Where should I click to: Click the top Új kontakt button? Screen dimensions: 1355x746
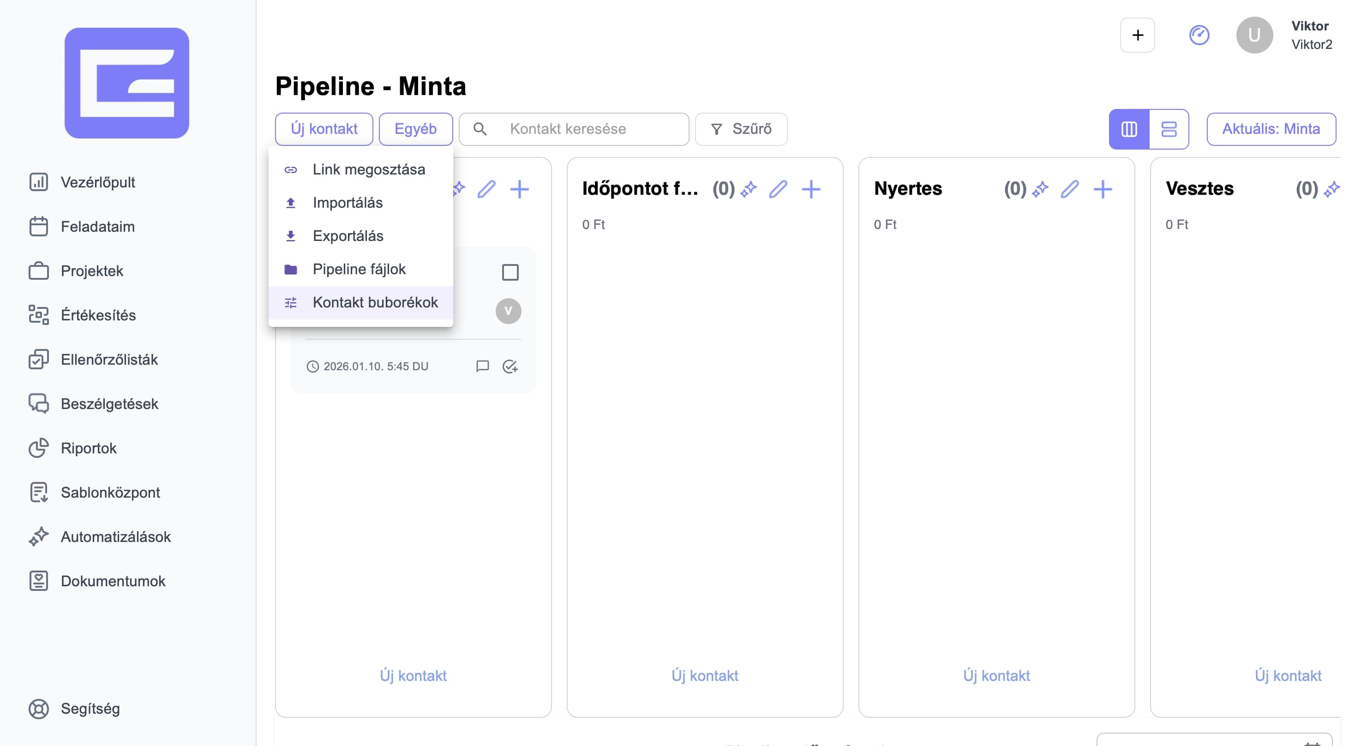coord(324,129)
